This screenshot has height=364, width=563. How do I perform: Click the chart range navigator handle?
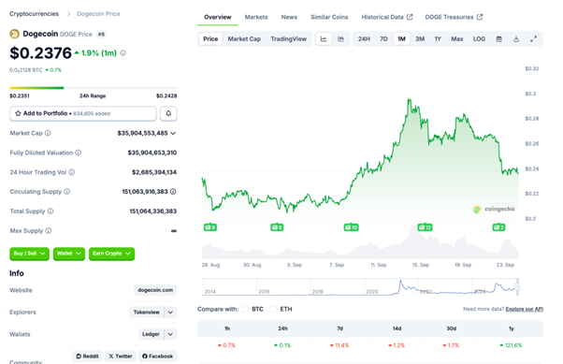[517, 286]
